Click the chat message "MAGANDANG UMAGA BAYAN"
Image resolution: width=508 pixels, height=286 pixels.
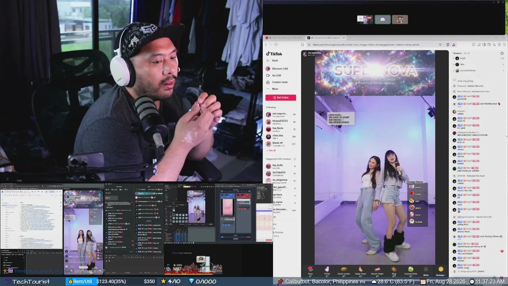(472, 135)
